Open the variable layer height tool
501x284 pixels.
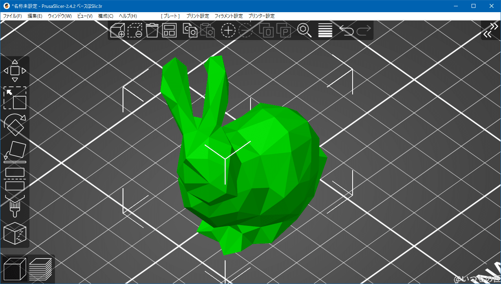[325, 30]
